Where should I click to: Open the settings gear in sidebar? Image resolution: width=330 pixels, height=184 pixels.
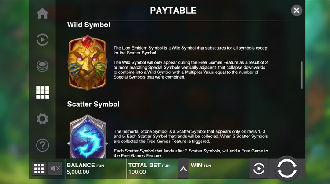click(42, 119)
